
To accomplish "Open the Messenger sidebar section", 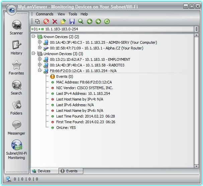I will click(x=16, y=128).
